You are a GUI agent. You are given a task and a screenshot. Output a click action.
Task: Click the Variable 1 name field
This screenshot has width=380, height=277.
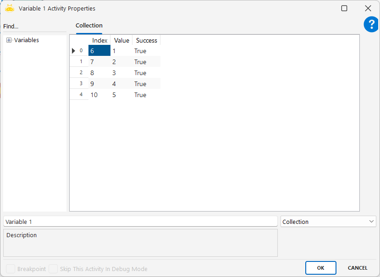pyautogui.click(x=140, y=222)
